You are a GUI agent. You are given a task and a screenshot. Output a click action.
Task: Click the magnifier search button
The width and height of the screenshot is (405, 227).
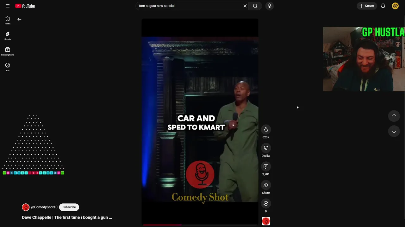coord(255,6)
